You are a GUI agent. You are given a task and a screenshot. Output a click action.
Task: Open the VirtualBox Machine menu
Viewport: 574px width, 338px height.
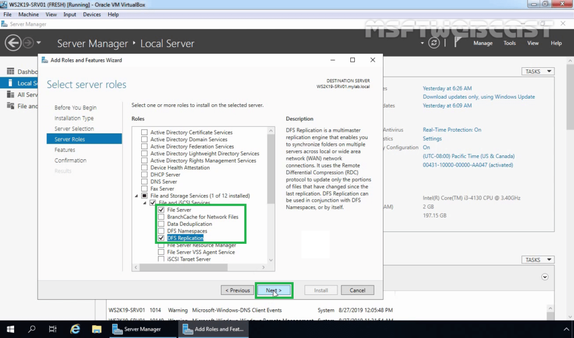(29, 14)
